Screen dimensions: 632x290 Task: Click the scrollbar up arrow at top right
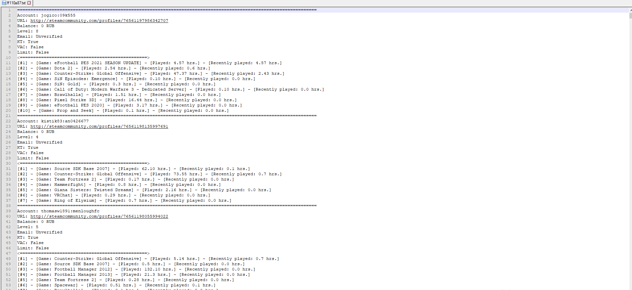coord(630,10)
